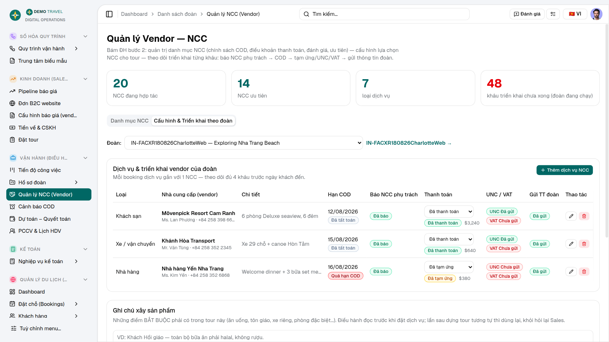Click the Đơn B2C website globe icon
609x342 pixels.
click(x=12, y=103)
